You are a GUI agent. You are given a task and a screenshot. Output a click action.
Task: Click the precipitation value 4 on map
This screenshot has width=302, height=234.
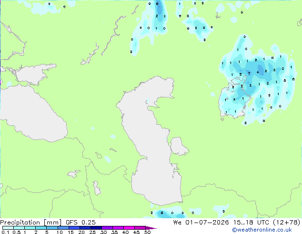pos(258,73)
